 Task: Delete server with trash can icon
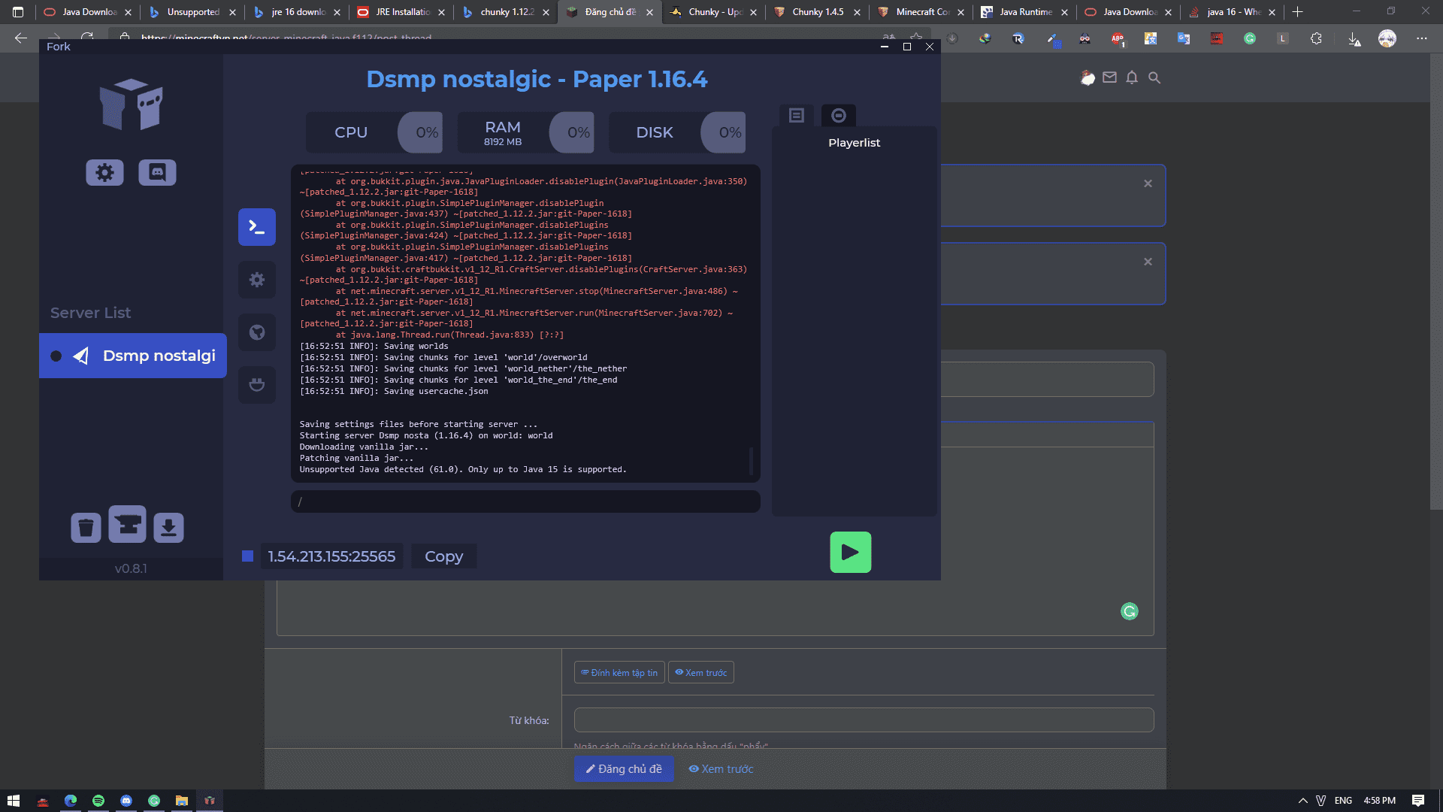click(x=86, y=528)
